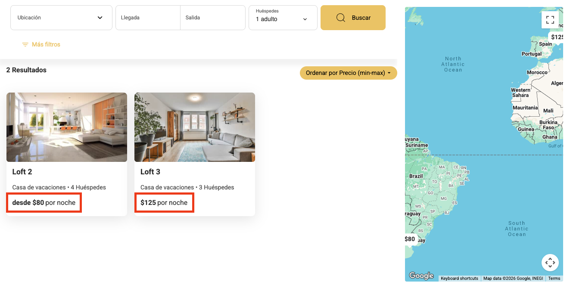Screen dimensions: 567x285
Task: Open the map Terms link
Action: [554, 279]
